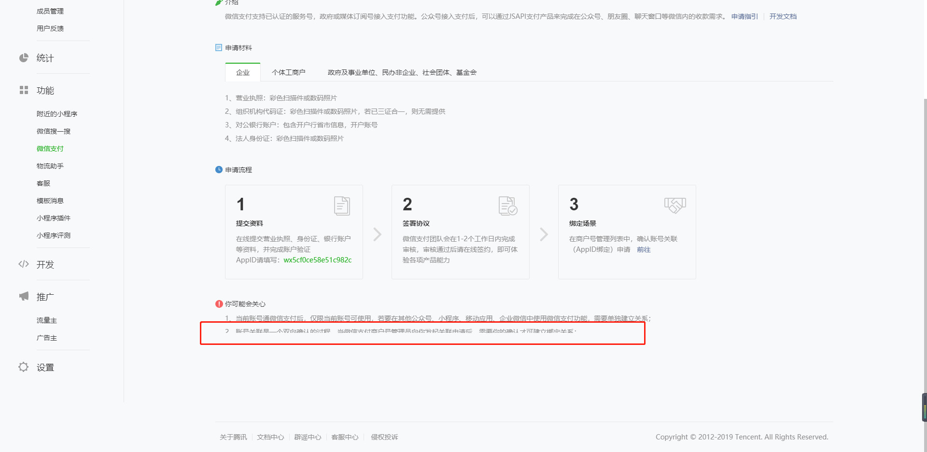Image resolution: width=927 pixels, height=452 pixels.
Task: Click the 申请流程 clock icon
Action: tap(219, 170)
